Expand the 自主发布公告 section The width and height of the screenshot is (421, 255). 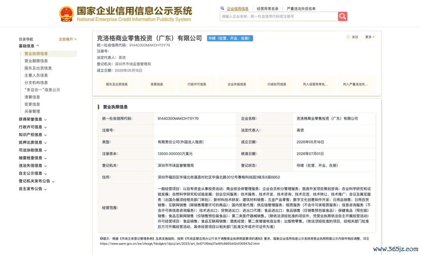coord(33,189)
